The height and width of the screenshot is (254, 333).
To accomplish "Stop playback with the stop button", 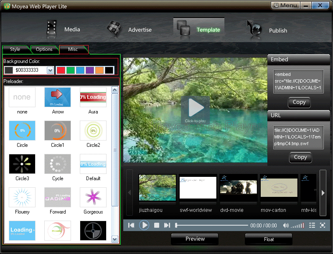I will [x=157, y=225].
